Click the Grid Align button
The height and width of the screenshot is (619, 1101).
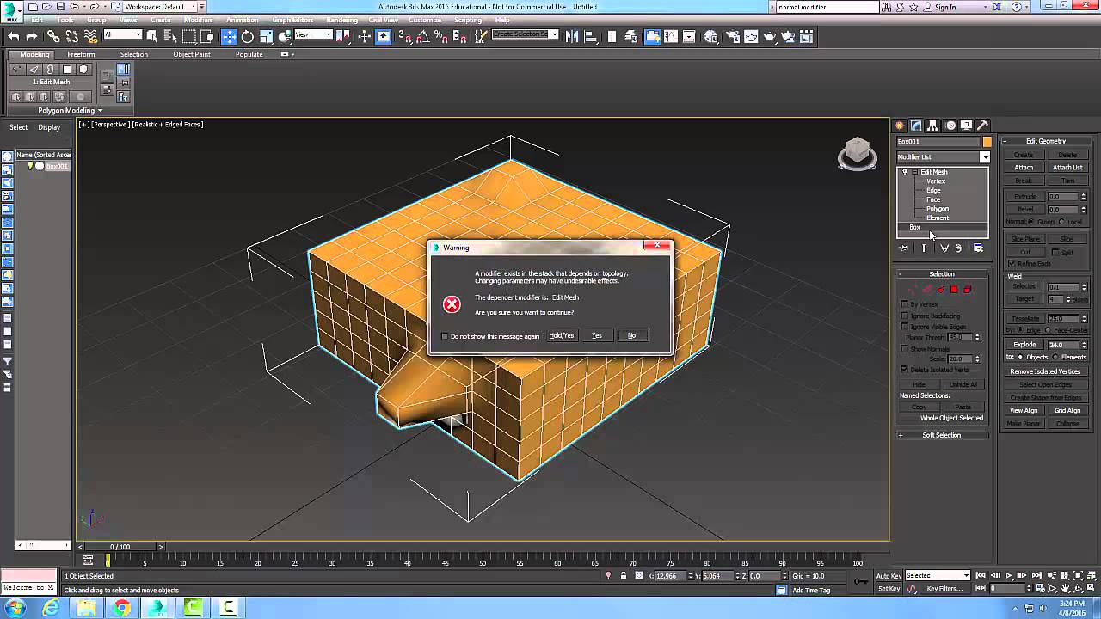(1067, 411)
